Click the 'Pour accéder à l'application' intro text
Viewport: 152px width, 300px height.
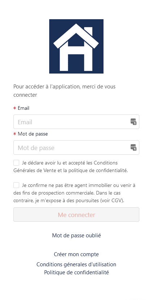64,91
